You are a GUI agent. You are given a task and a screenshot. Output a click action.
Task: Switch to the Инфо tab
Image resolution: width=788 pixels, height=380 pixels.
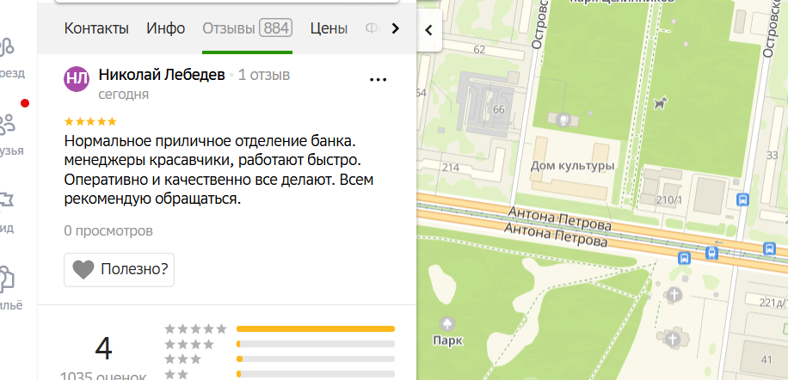[x=166, y=28]
